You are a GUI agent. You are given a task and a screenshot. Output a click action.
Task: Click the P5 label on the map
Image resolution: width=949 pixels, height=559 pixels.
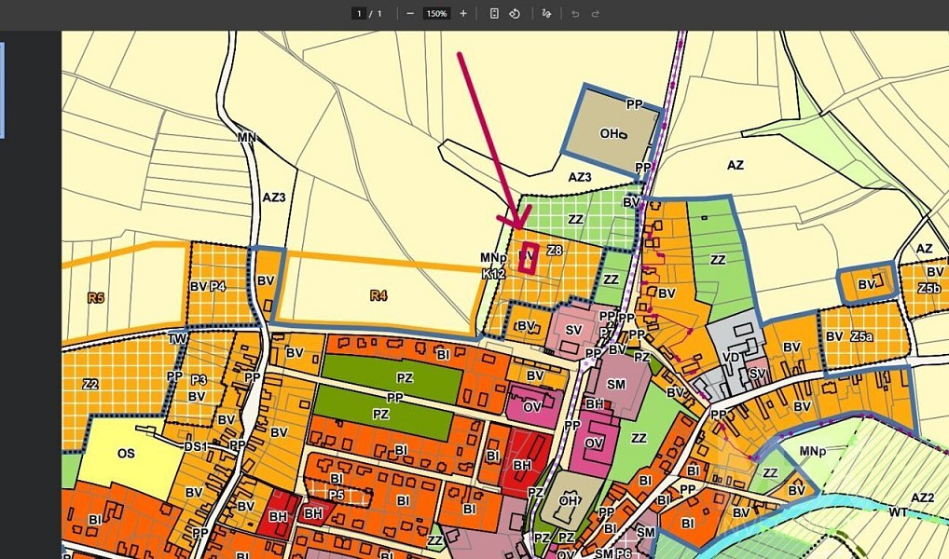pos(337,495)
